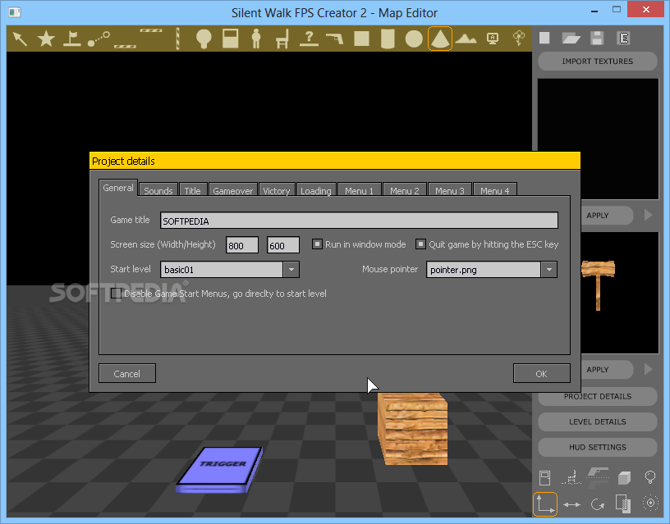
Task: Open the Menu 4 tab
Action: click(x=495, y=190)
